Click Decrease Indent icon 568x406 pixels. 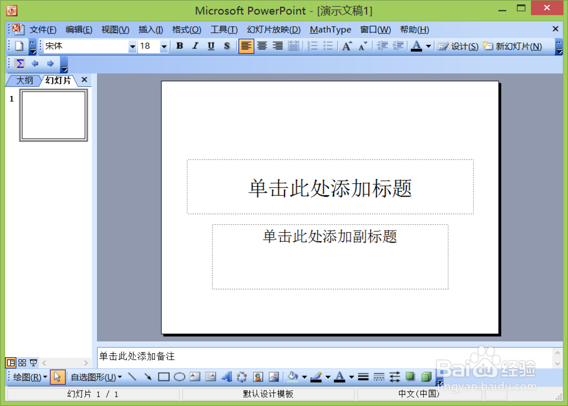coord(382,46)
